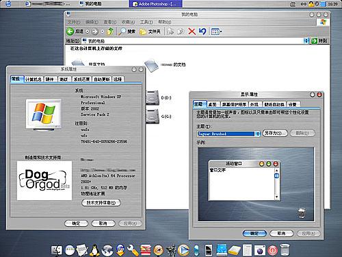342x257 pixels.
Task: Click the green Back arrow in Explorer toolbar
Action: [x=70, y=32]
